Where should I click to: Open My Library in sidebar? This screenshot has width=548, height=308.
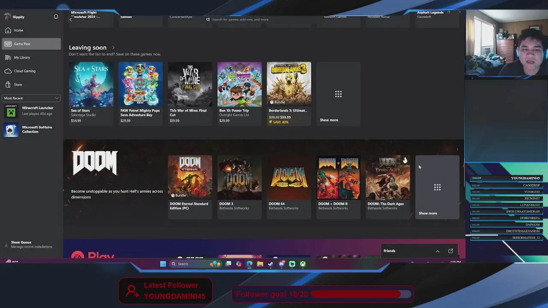pyautogui.click(x=31, y=57)
